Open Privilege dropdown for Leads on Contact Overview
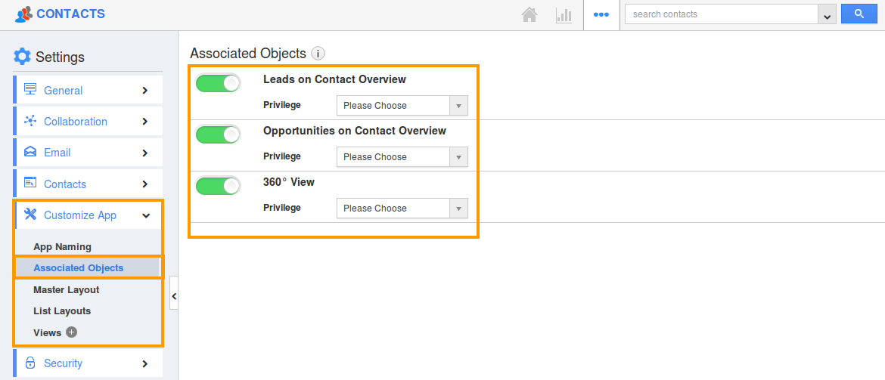Image resolution: width=885 pixels, height=380 pixels. click(x=402, y=106)
